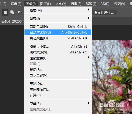
Task: Open the 文件(F) menu
Action: [3, 4]
